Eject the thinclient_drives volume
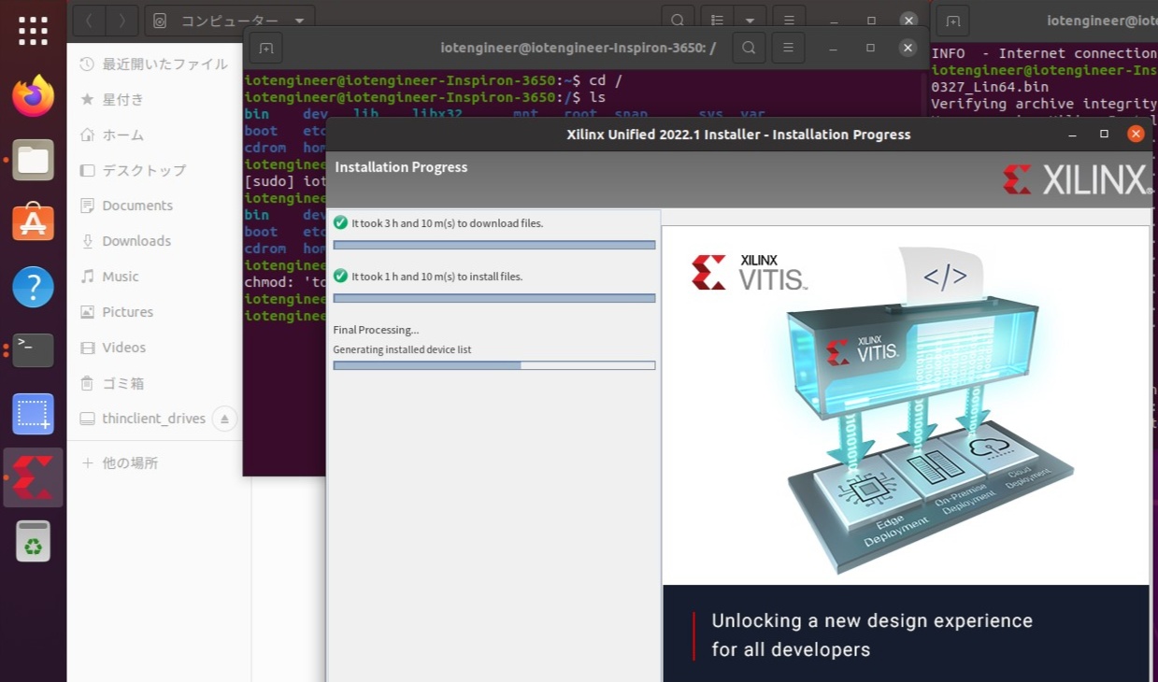Screen dimensions: 1158x682 click(223, 419)
